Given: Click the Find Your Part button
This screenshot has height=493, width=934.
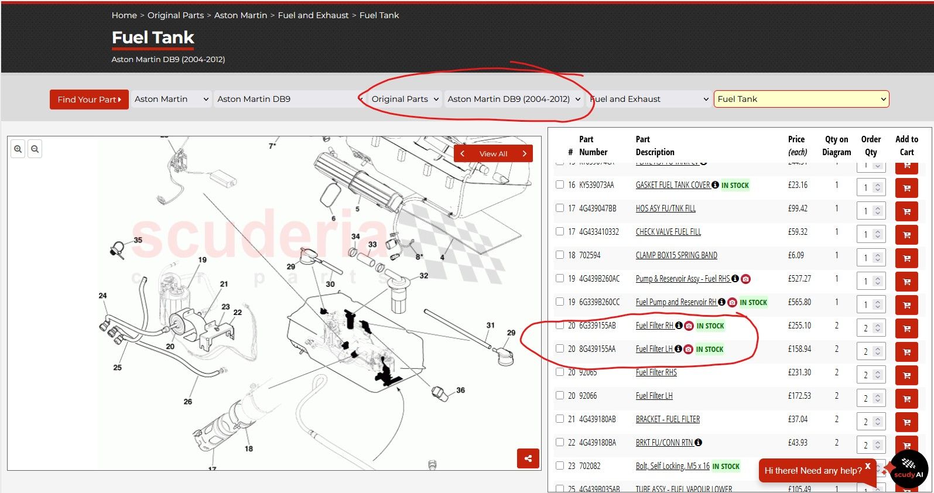Looking at the screenshot, I should tap(89, 100).
